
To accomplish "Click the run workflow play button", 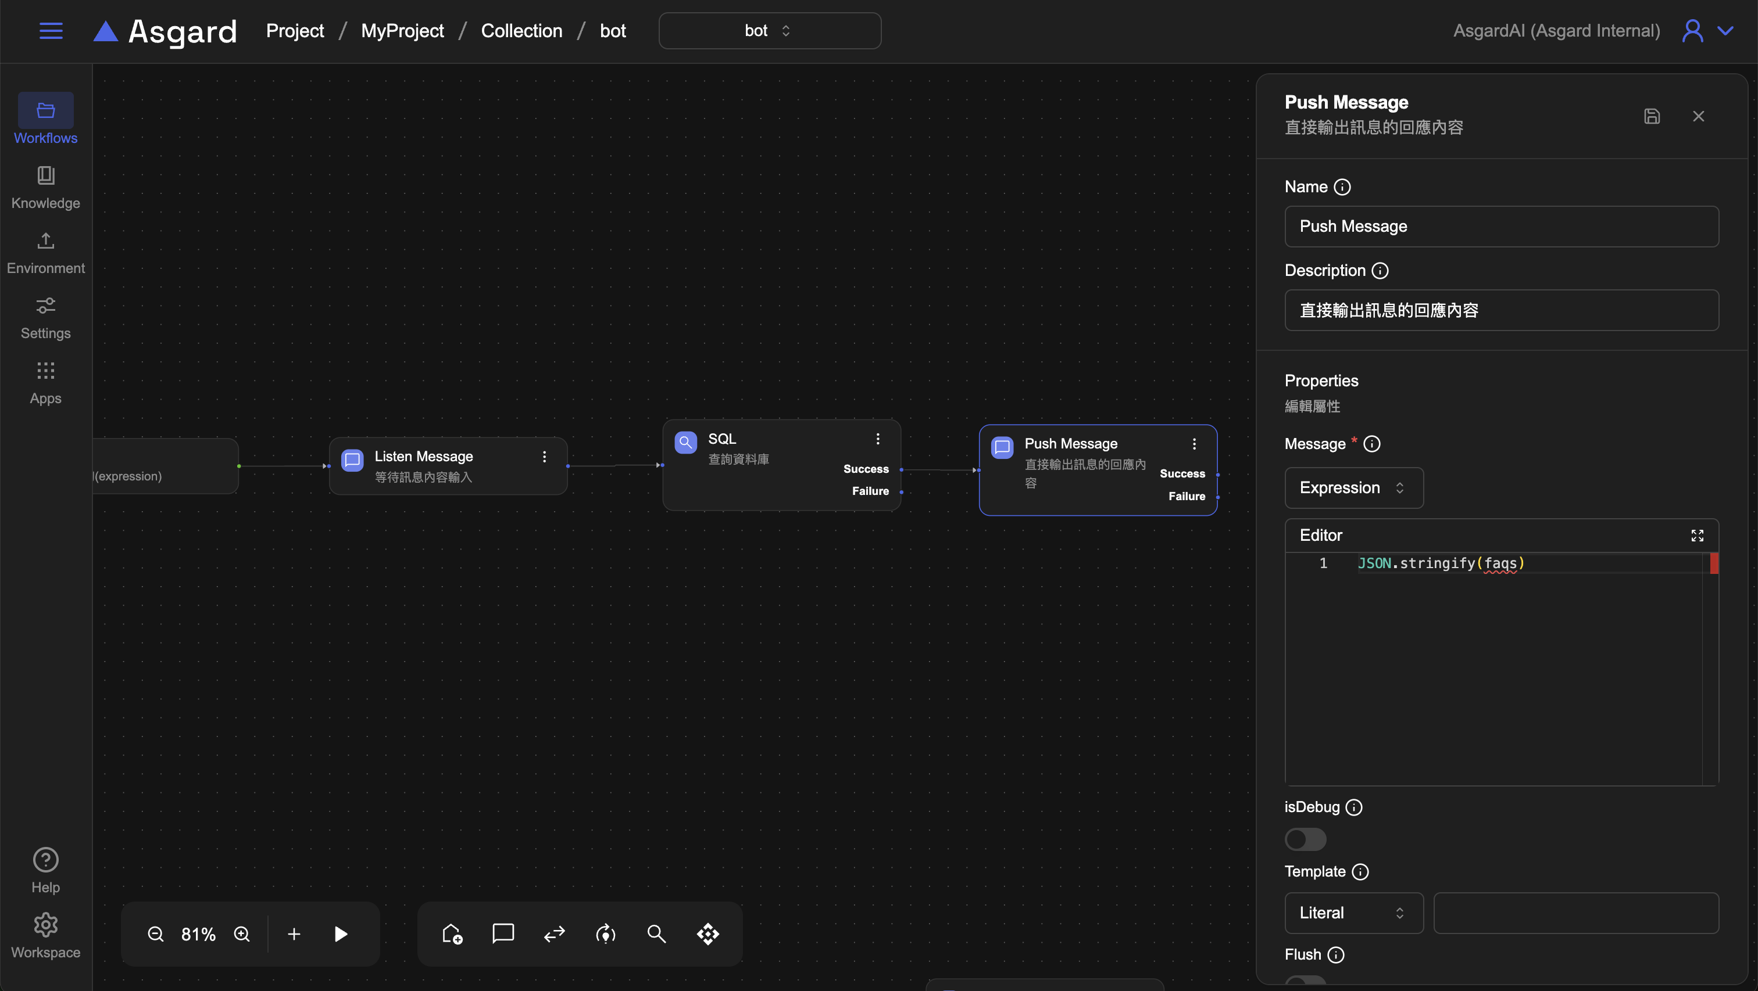I will pyautogui.click(x=341, y=933).
